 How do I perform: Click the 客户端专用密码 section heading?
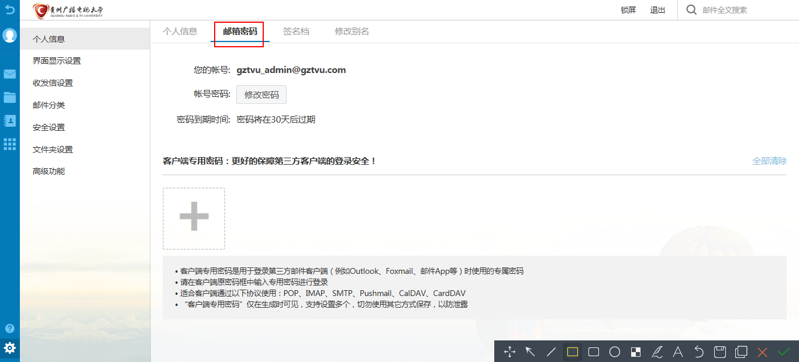(270, 161)
